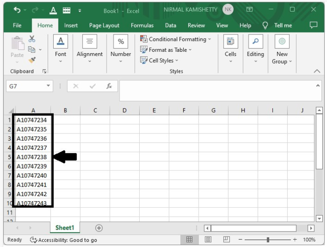Open Cell Styles gallery

[x=159, y=60]
